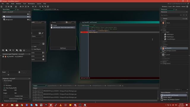The width and height of the screenshot is (190, 107).
Task: Select the Left Pressed event entry
Action: 63,28
